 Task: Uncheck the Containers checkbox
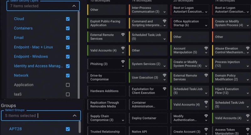click(x=68, y=28)
